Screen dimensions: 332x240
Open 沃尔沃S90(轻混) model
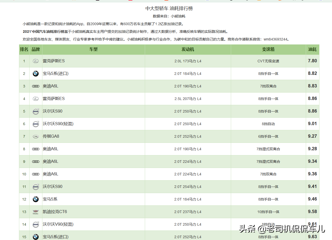[58, 124]
